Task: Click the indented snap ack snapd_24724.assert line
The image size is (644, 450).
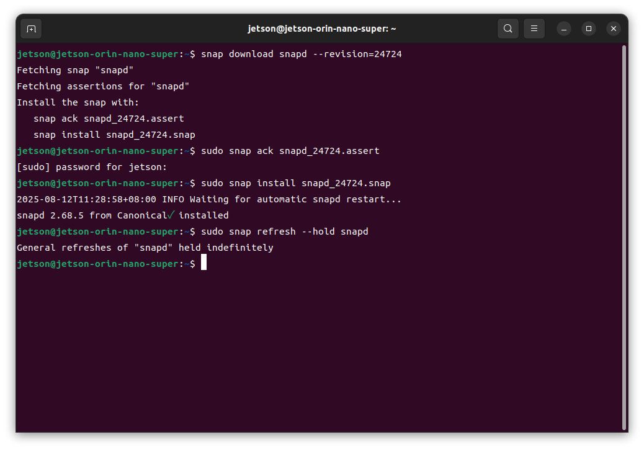Action: (109, 119)
